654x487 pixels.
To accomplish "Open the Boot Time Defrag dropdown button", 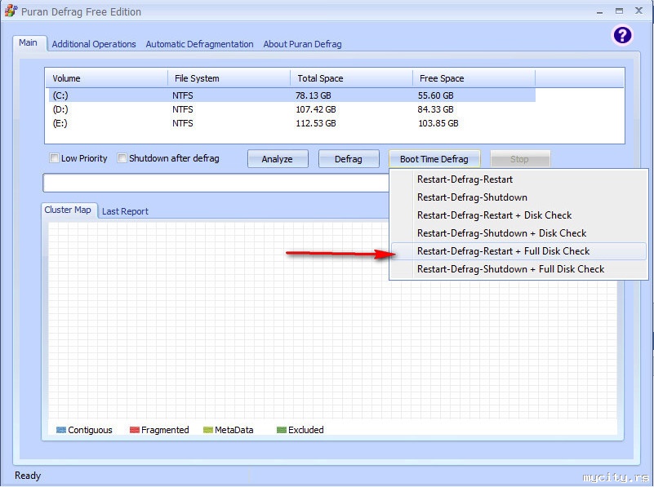I will click(x=434, y=159).
